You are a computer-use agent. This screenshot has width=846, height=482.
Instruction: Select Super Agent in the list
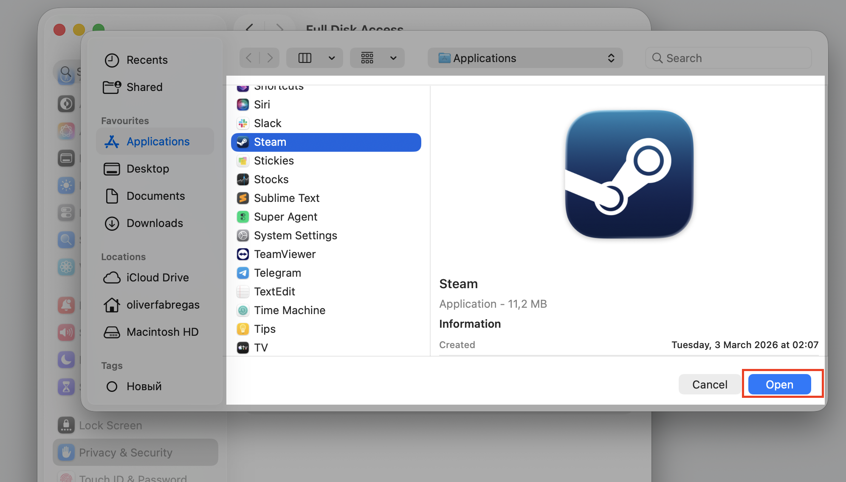click(326, 217)
